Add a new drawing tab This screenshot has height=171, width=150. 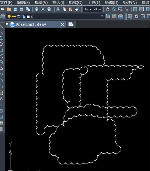tap(71, 24)
